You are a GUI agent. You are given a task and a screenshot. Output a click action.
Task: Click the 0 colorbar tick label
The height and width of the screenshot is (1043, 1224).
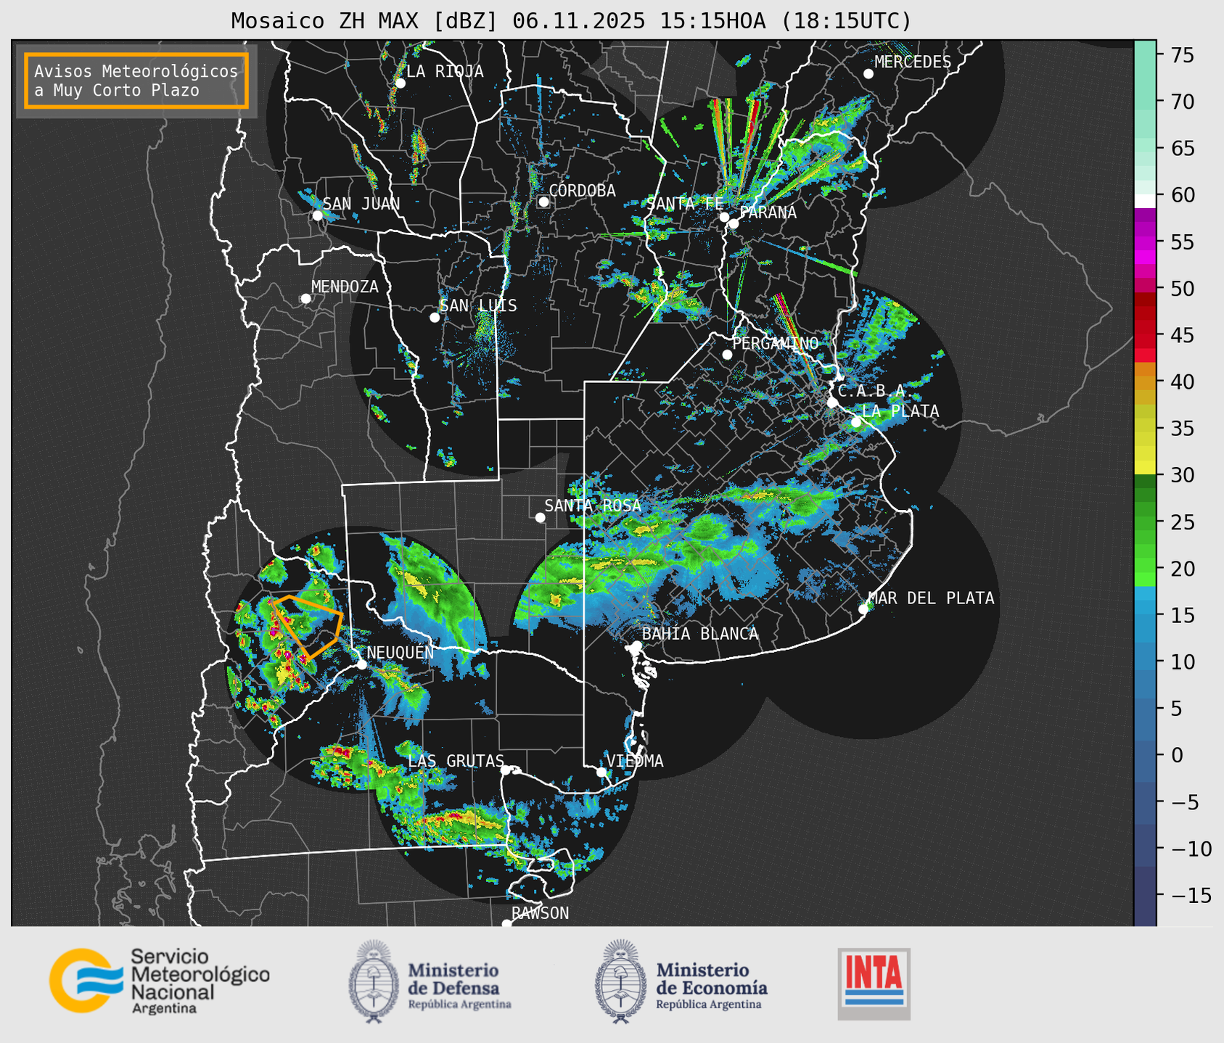coord(1177,755)
